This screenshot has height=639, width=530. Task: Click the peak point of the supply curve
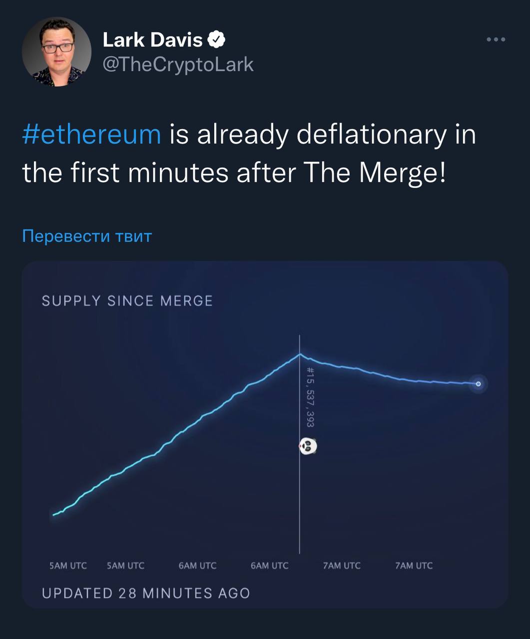[x=300, y=354]
